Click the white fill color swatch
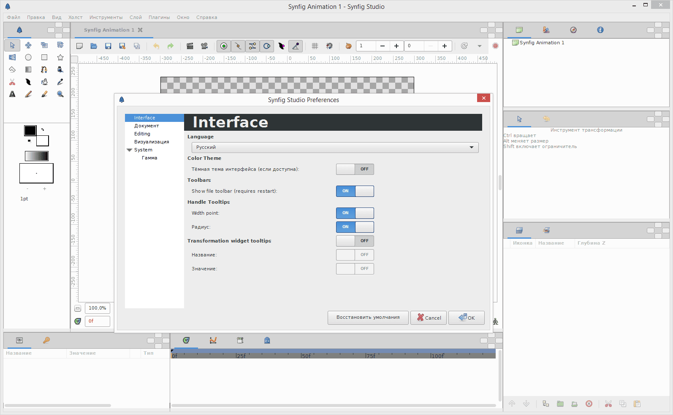Viewport: 673px width, 415px height. click(x=43, y=141)
